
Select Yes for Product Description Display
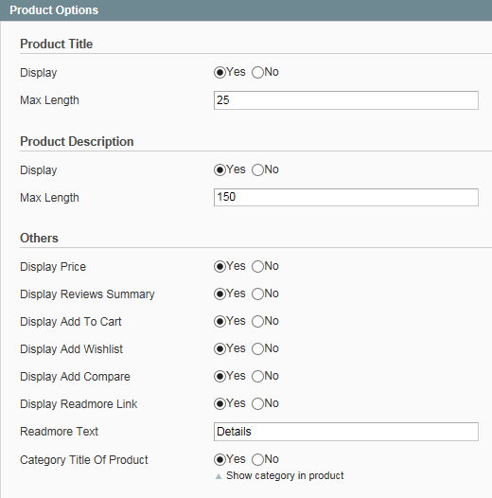(x=220, y=169)
